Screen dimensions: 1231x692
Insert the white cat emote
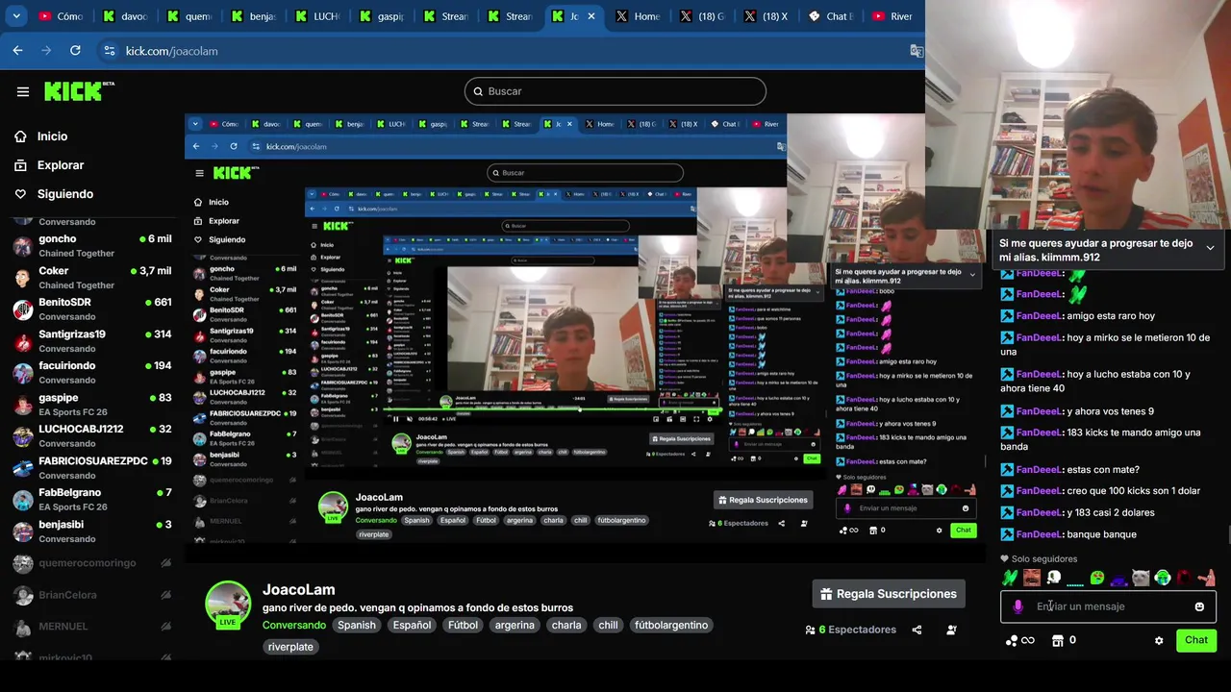click(x=1141, y=578)
